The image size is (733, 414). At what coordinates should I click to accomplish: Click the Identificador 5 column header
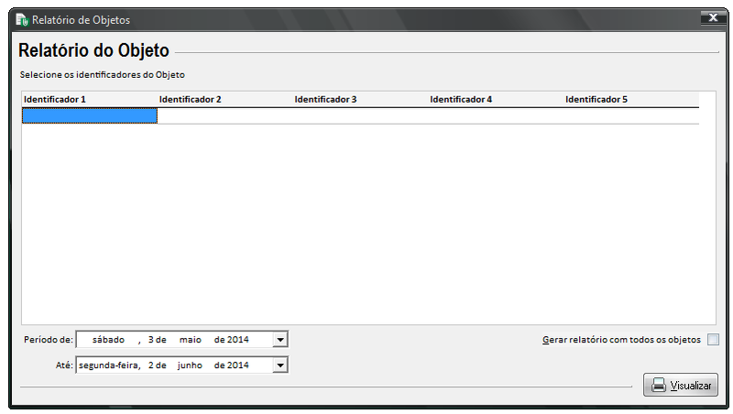[x=596, y=99]
